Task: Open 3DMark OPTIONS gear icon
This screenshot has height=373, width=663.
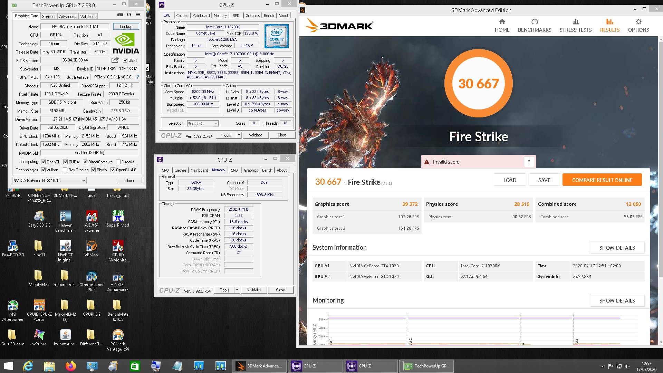Action: coord(638,22)
